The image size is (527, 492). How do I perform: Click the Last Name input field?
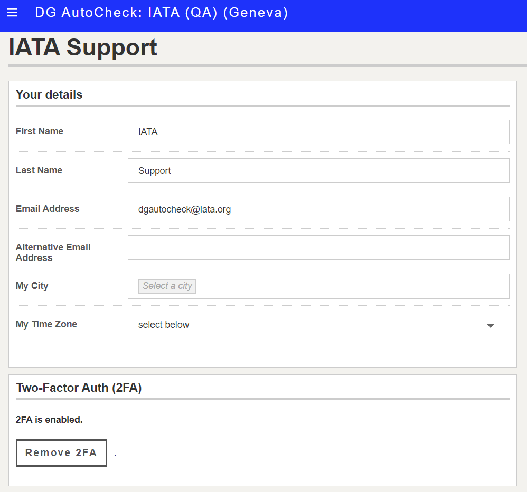tap(318, 170)
